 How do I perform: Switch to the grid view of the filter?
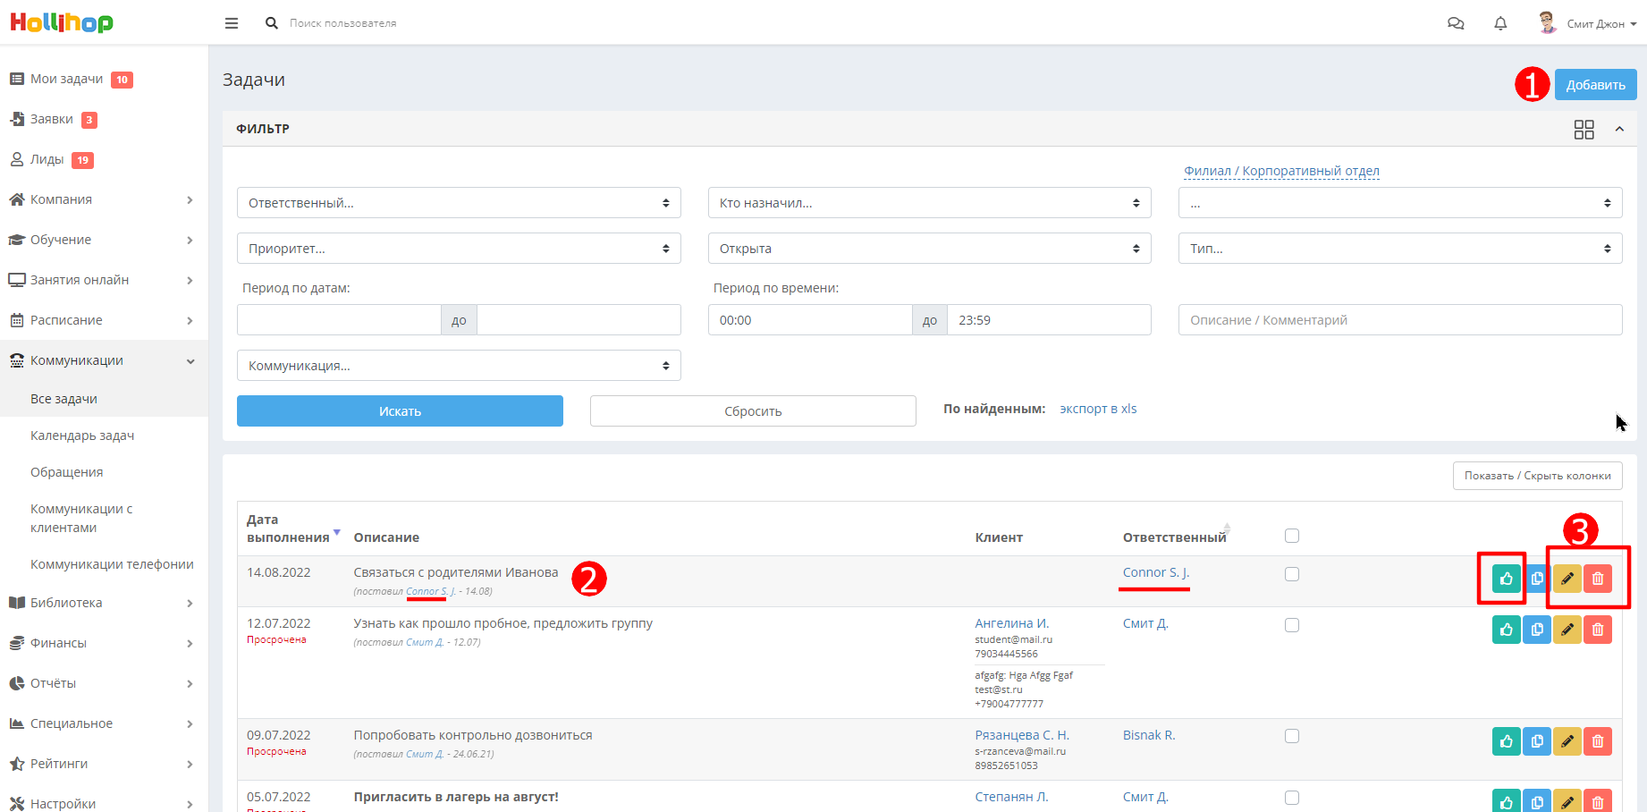tap(1584, 130)
